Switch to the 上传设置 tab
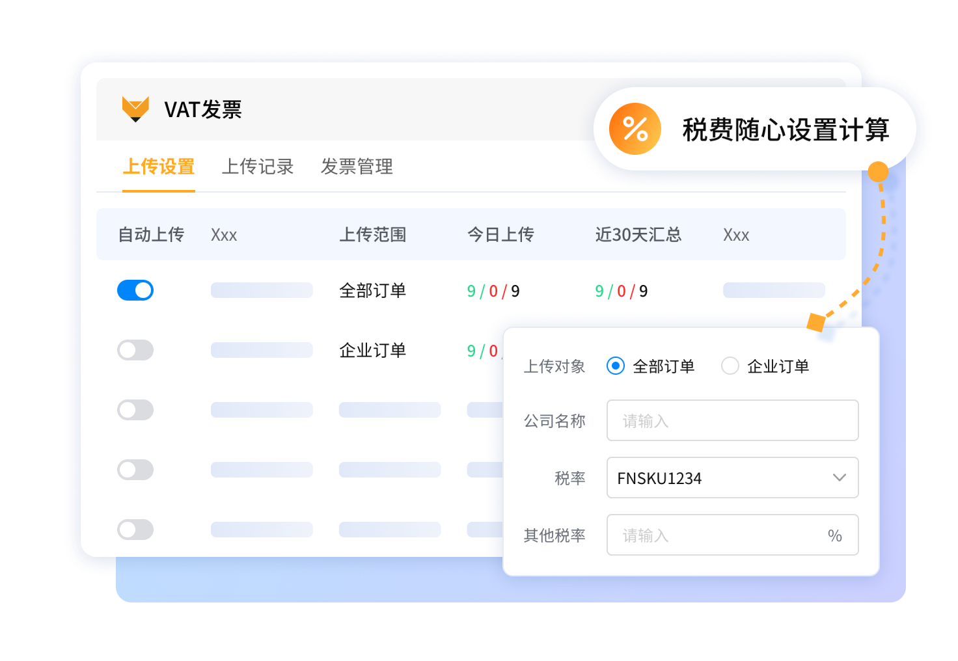The image size is (958, 661). 159,167
